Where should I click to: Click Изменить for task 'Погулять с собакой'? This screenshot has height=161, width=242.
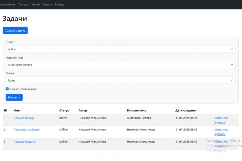221,130
